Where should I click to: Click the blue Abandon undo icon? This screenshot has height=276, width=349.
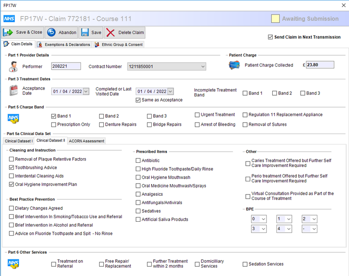[x=51, y=32]
